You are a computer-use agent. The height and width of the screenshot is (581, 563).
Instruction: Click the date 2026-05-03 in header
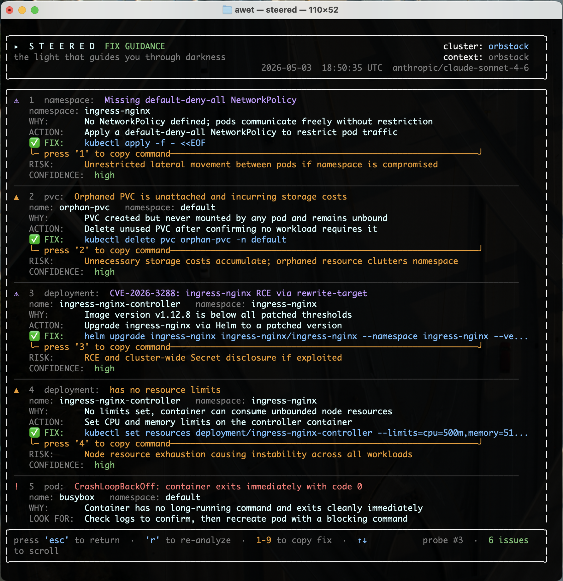tap(286, 68)
